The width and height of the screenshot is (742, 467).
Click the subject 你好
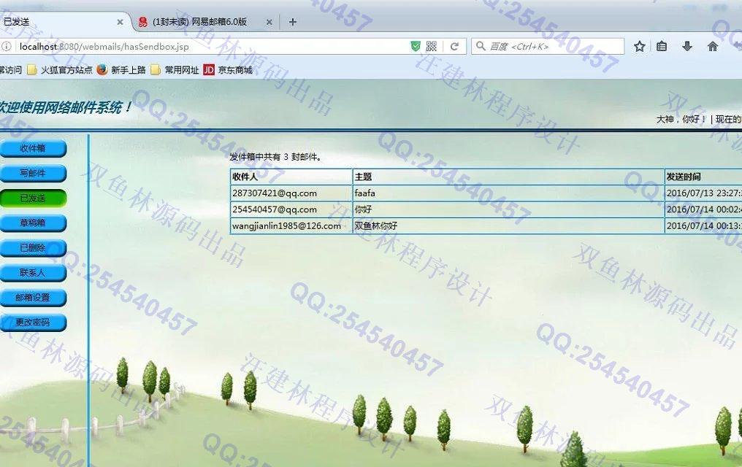tap(364, 209)
